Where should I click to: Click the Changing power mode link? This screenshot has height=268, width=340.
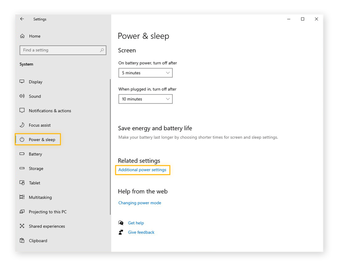[x=140, y=203]
